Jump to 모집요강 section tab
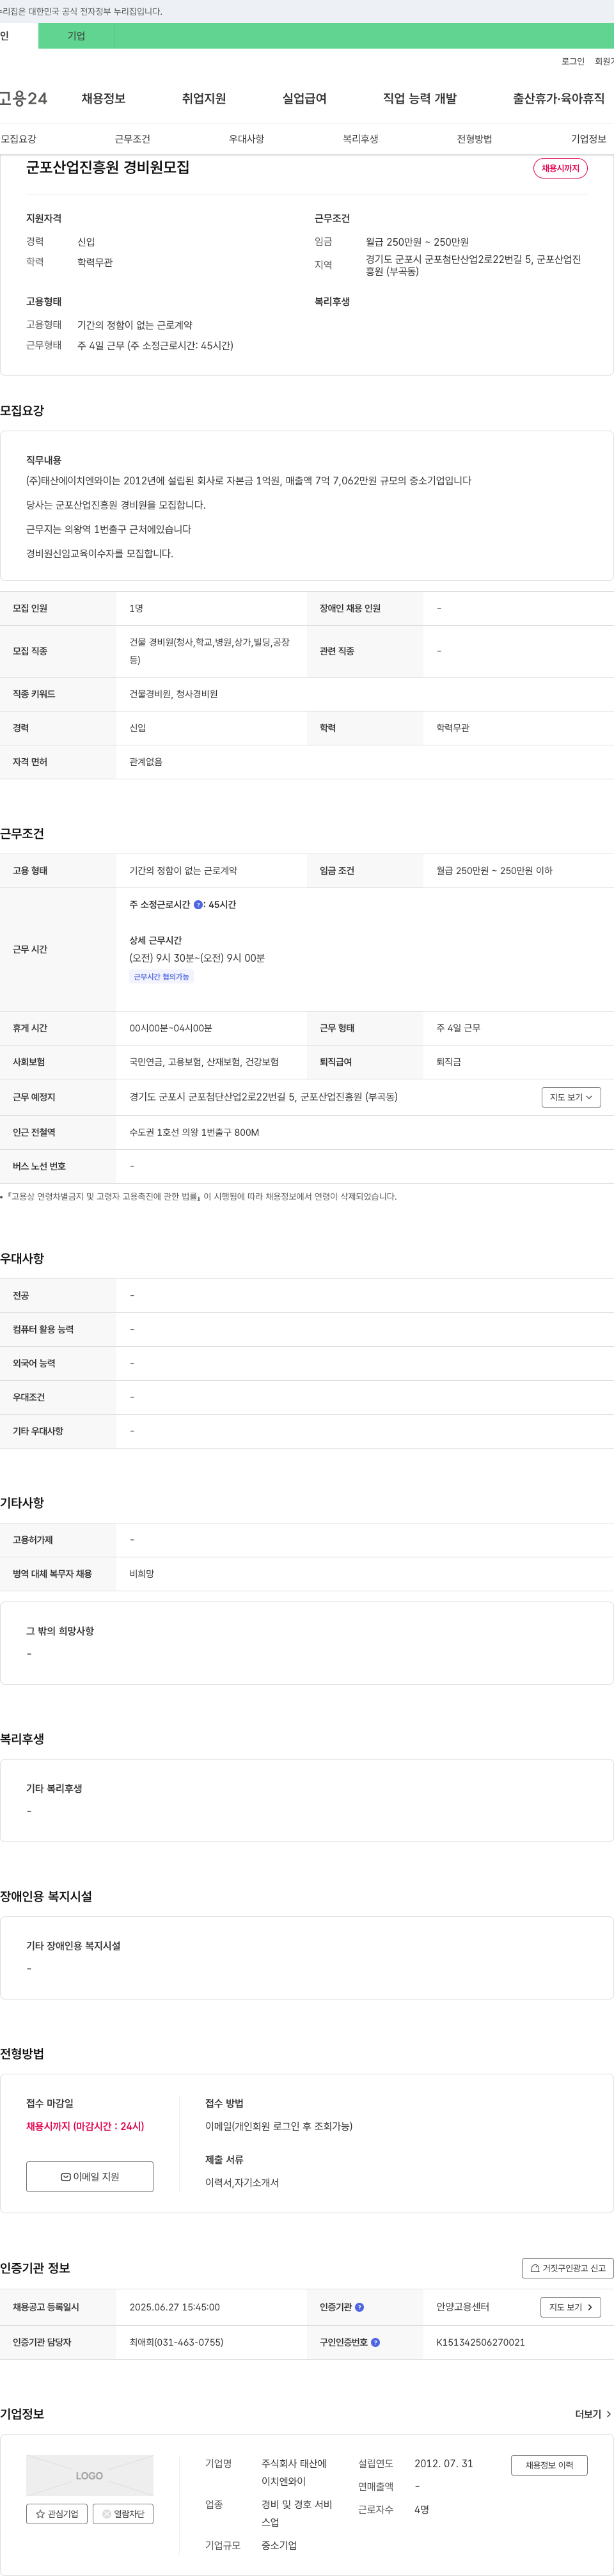The image size is (614, 2576). pyautogui.click(x=18, y=139)
